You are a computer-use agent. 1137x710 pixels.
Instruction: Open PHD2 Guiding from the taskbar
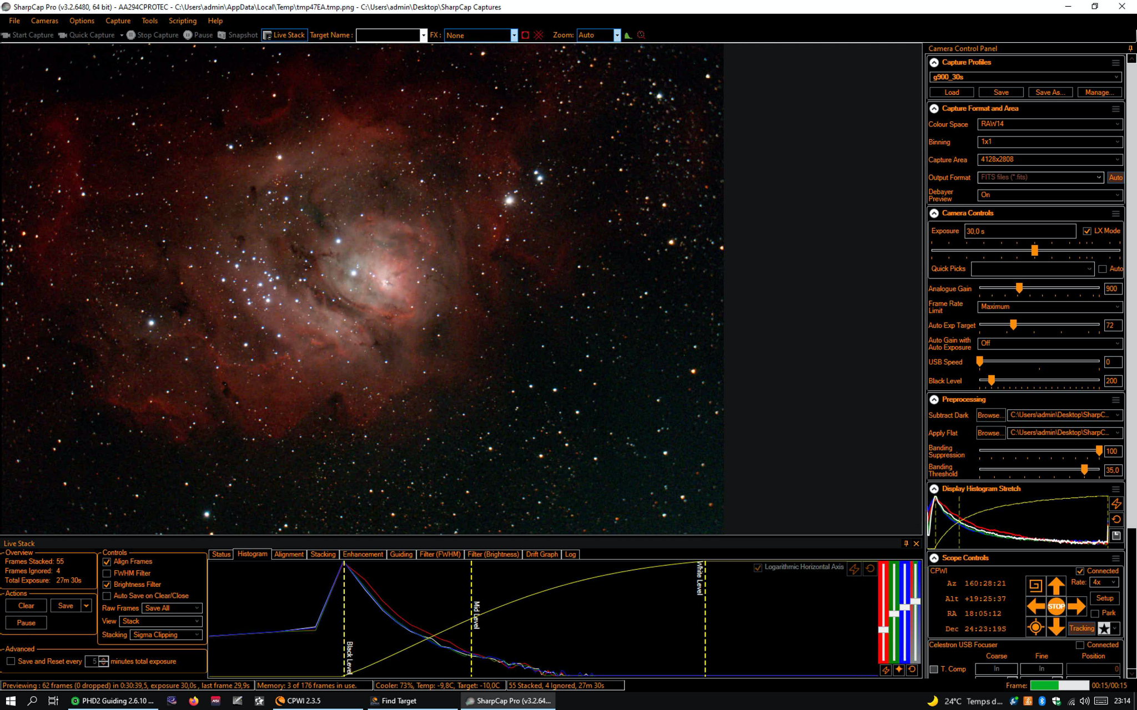click(112, 701)
